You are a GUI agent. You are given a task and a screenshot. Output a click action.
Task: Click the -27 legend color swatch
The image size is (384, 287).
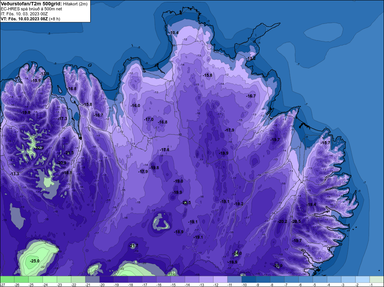click(x=7, y=279)
